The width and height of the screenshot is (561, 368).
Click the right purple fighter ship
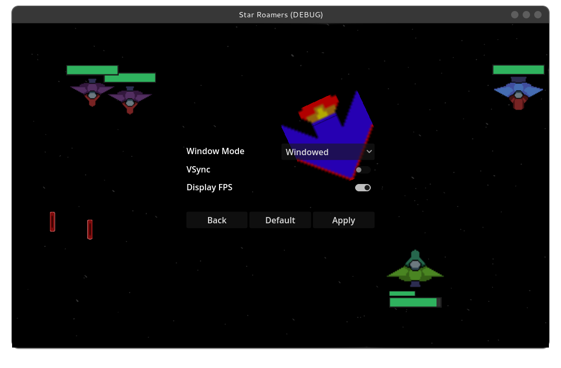point(131,100)
